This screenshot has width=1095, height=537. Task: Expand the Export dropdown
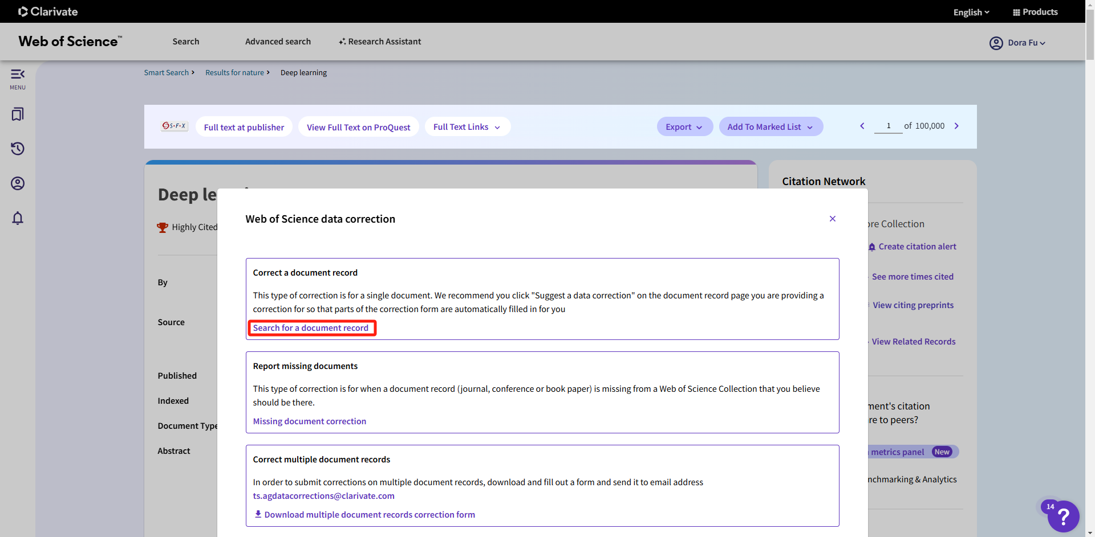[684, 127]
